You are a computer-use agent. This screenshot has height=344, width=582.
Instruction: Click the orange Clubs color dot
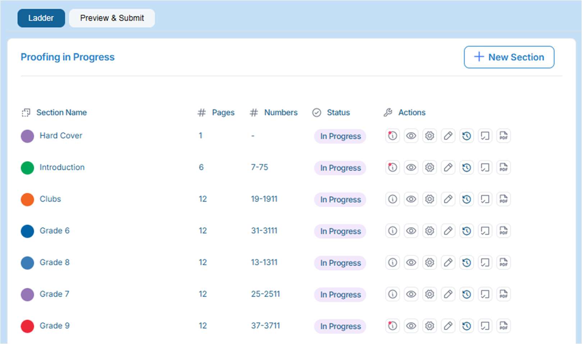(x=27, y=199)
